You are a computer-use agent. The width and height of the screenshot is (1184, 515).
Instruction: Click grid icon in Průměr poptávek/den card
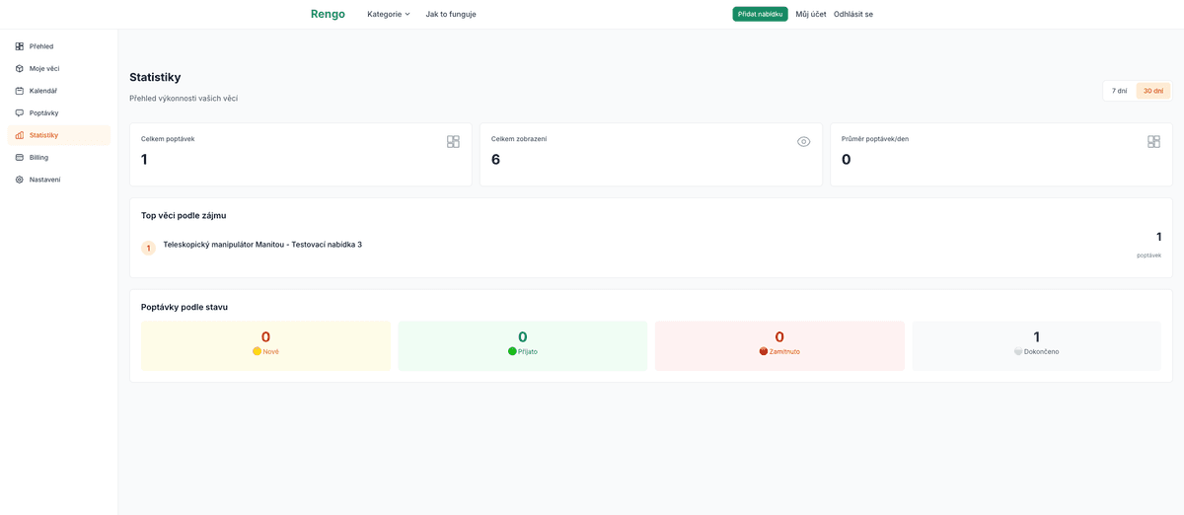click(1153, 142)
